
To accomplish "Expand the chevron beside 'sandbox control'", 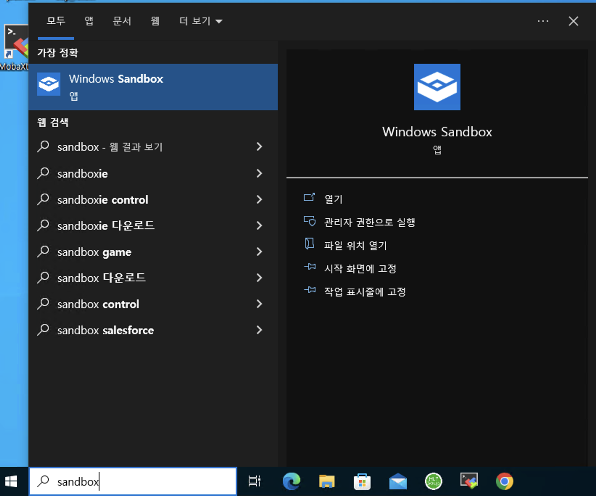I will point(259,304).
